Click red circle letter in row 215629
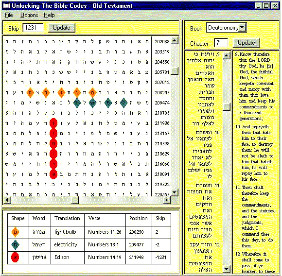Viewport: 282px width, 276px height. (x=53, y=154)
